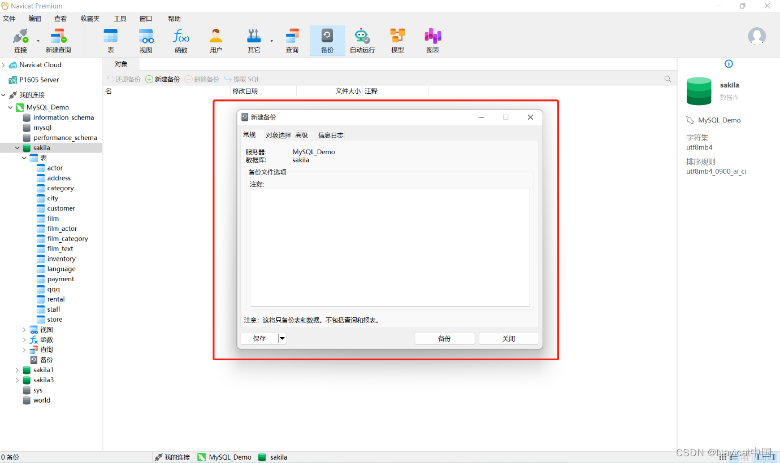Click 提取 SQL in the object toolbar

pyautogui.click(x=242, y=79)
